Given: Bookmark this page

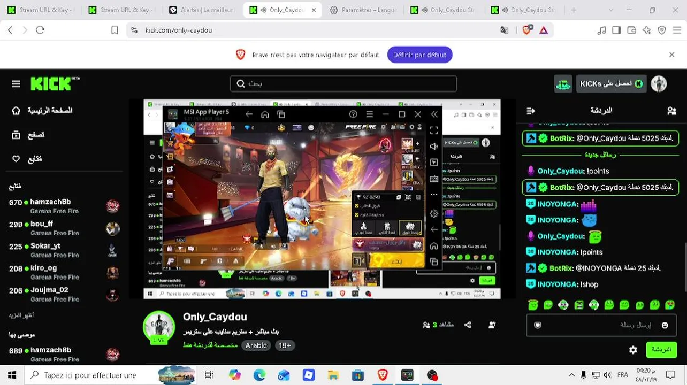Looking at the screenshot, I should pyautogui.click(x=114, y=30).
